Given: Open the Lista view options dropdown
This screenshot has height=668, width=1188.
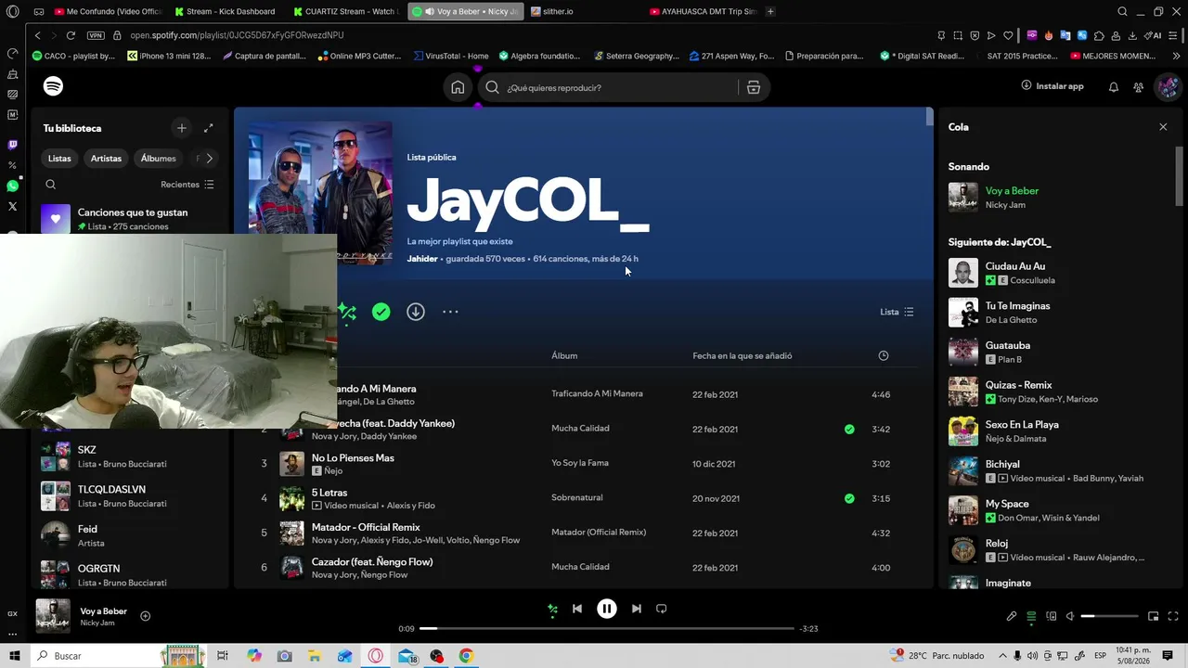Looking at the screenshot, I should 897,312.
